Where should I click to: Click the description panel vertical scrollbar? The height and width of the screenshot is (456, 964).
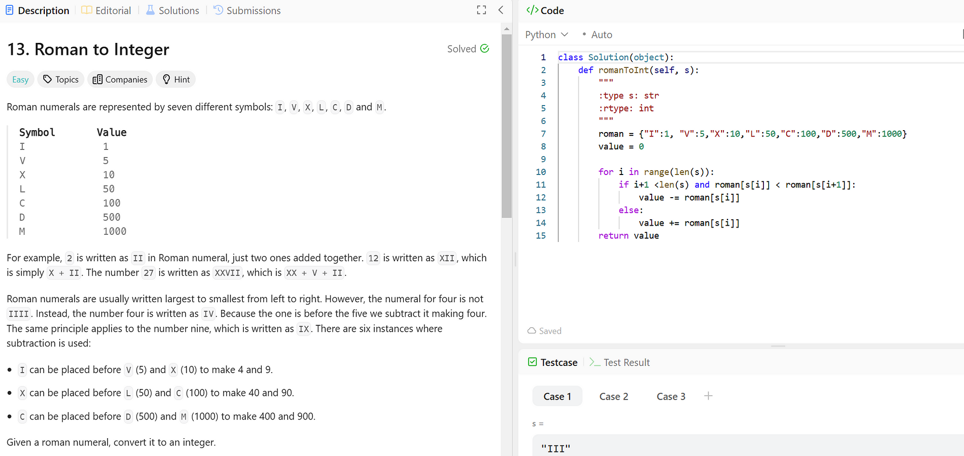click(x=506, y=126)
